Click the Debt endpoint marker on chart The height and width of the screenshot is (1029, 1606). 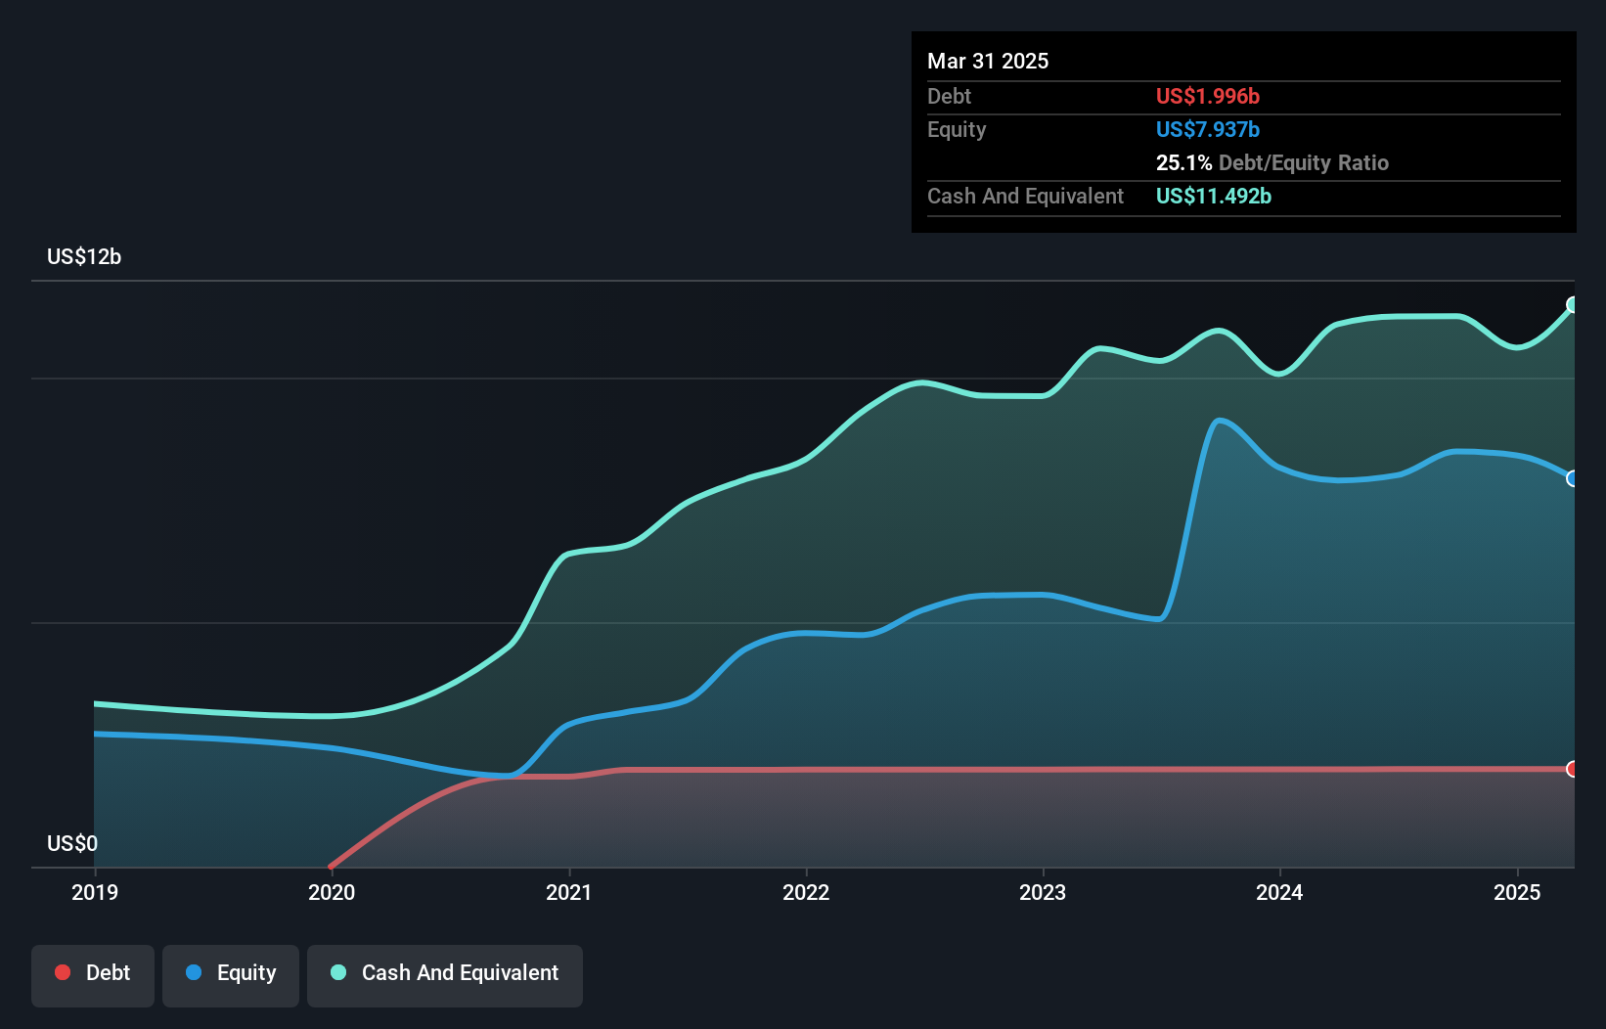point(1572,769)
